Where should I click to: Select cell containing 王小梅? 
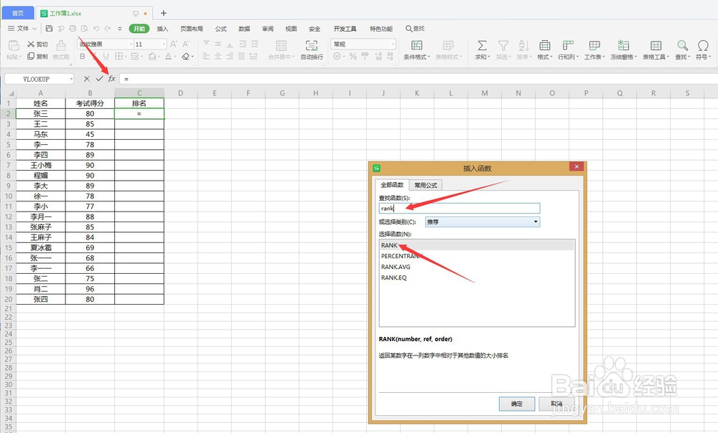pos(41,165)
